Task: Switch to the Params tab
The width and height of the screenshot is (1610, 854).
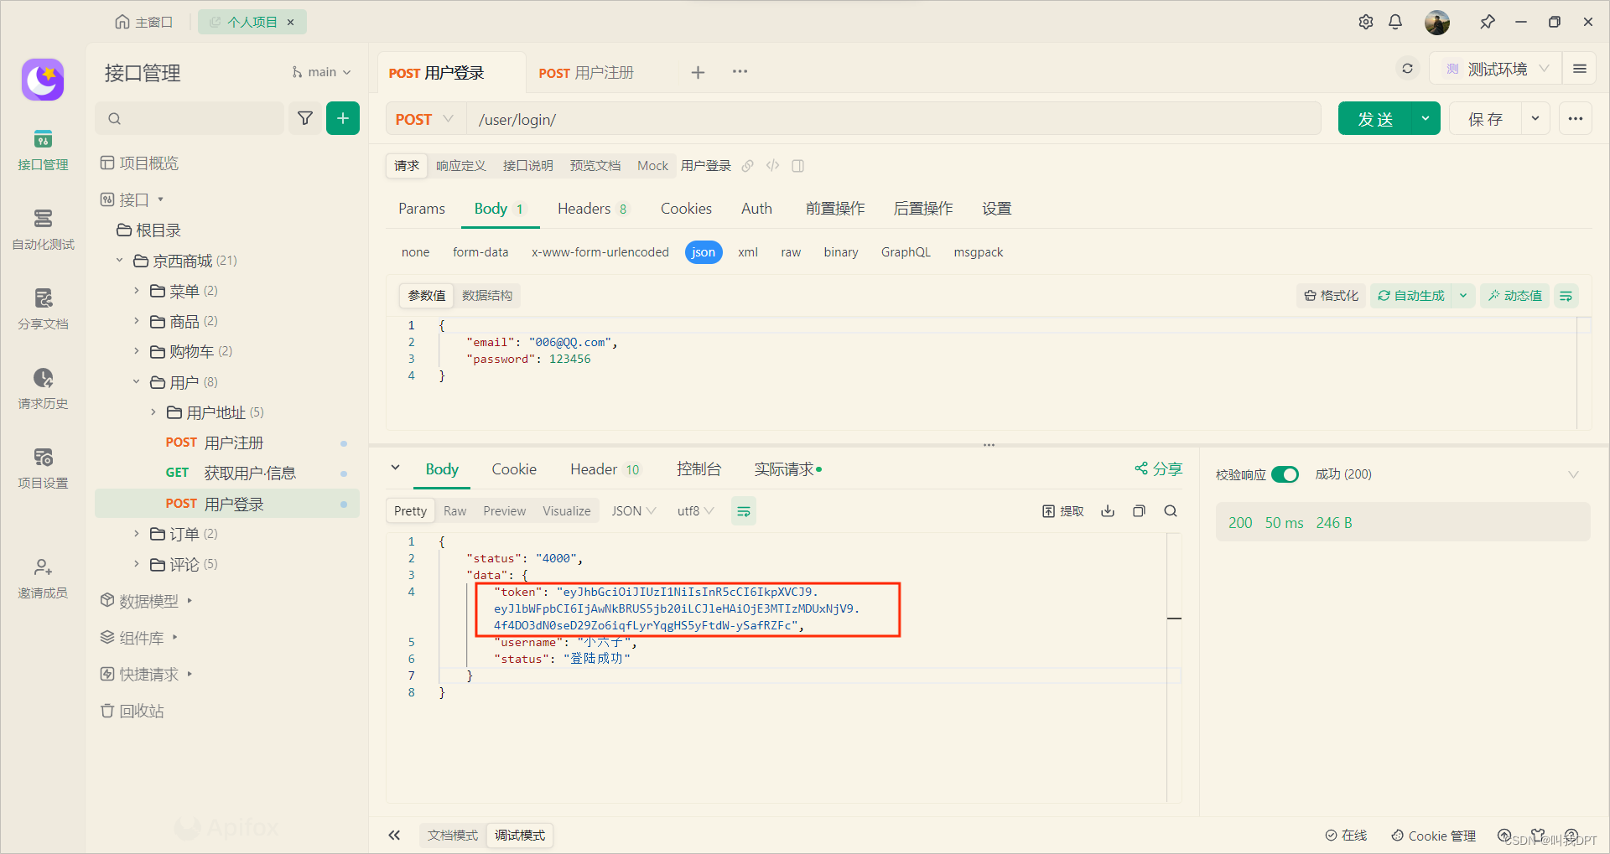Action: tap(422, 209)
